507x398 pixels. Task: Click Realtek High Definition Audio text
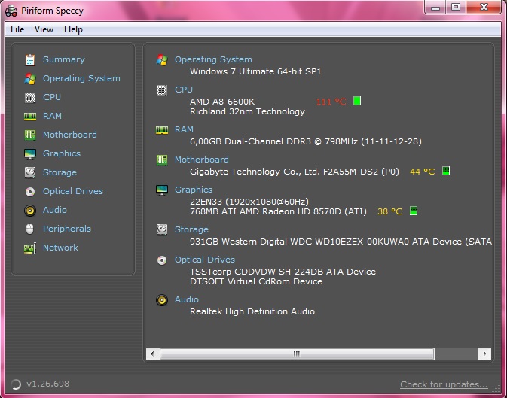click(x=252, y=311)
